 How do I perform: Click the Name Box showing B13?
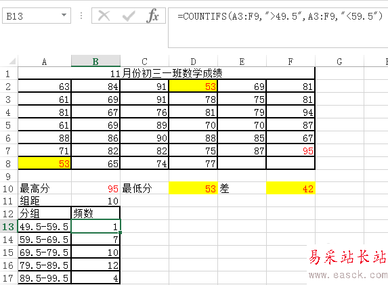click(33, 16)
